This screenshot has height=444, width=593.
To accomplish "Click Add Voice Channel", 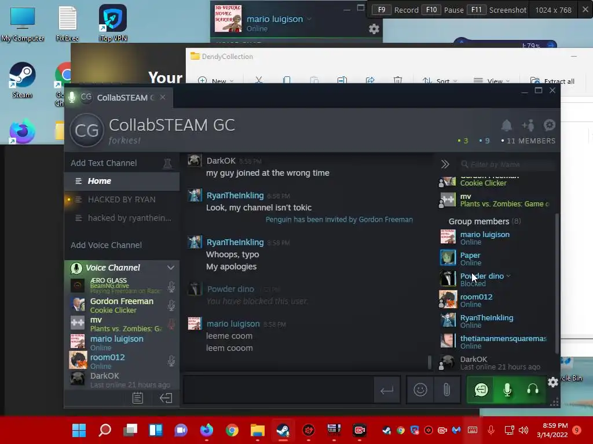I will click(107, 245).
